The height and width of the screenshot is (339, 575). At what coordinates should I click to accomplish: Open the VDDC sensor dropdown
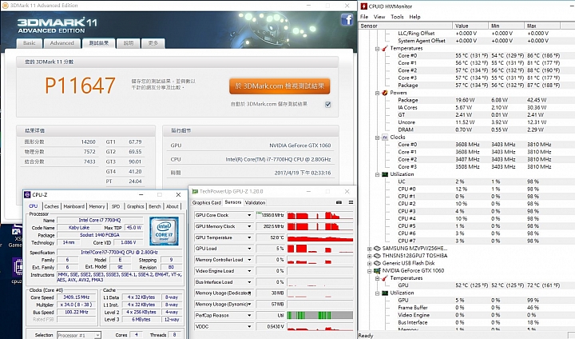coord(249,326)
